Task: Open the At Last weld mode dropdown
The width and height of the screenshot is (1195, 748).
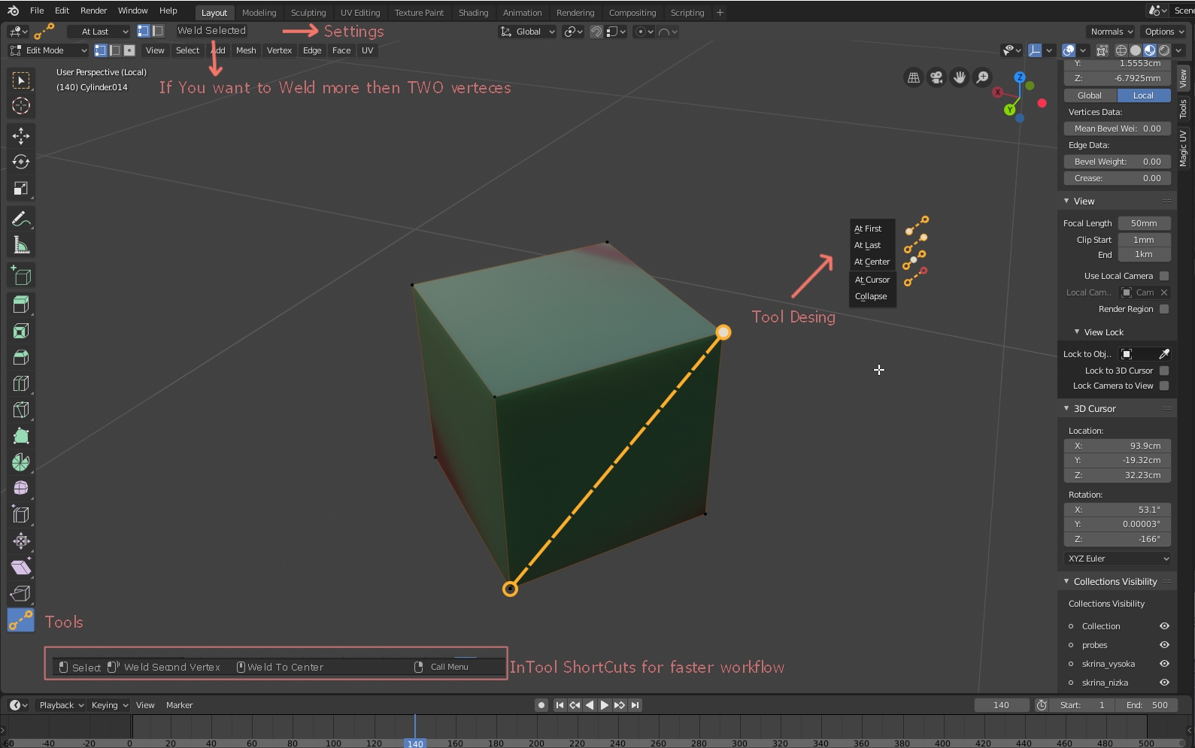Action: point(99,32)
